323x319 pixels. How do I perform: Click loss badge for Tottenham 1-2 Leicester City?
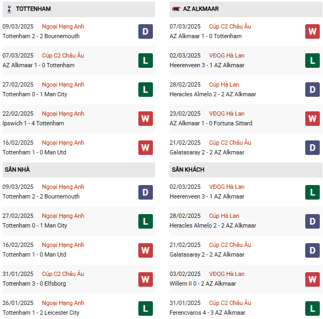tap(145, 308)
